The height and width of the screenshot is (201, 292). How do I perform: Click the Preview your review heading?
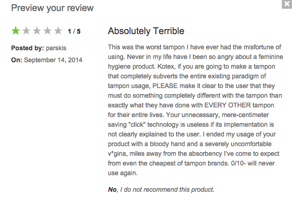pyautogui.click(x=52, y=8)
